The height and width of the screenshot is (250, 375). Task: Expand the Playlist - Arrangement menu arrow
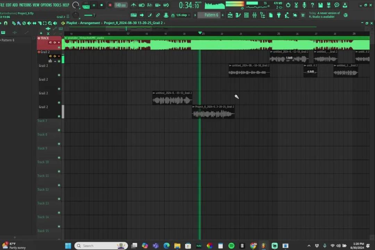(x=63, y=23)
